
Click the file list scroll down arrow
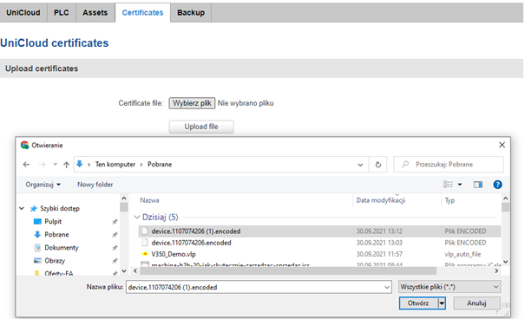(506, 262)
